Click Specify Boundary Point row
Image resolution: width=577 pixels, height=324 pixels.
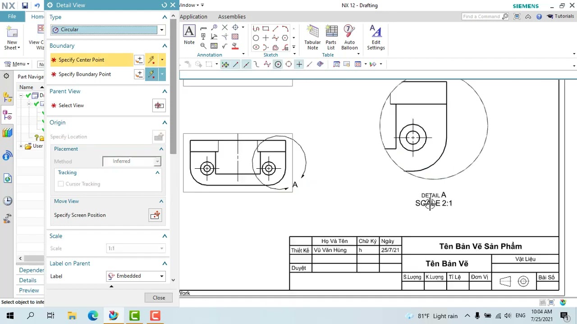92,74
